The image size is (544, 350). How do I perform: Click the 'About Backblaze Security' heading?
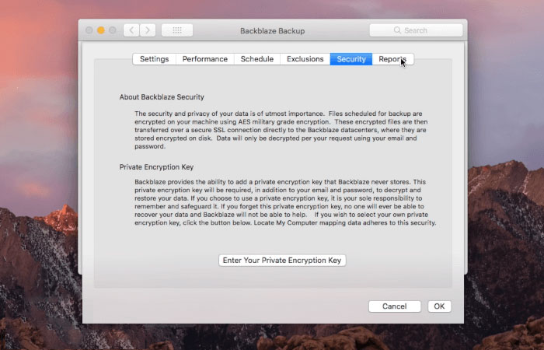(x=162, y=97)
